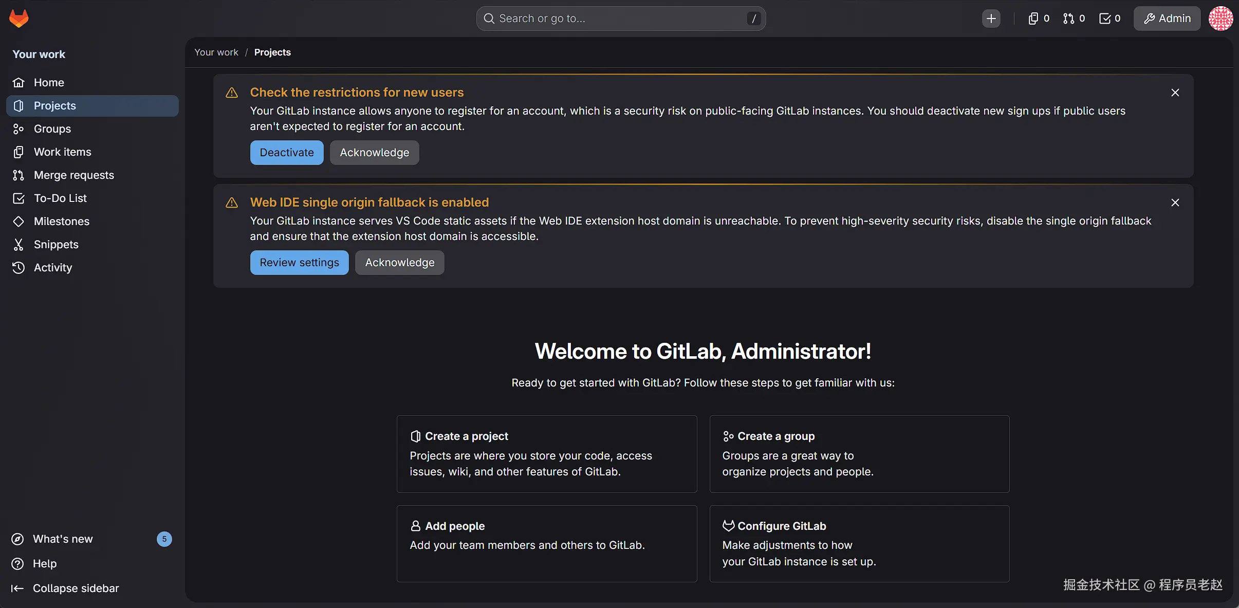Click the search magnifier icon
This screenshot has width=1239, height=608.
(489, 19)
